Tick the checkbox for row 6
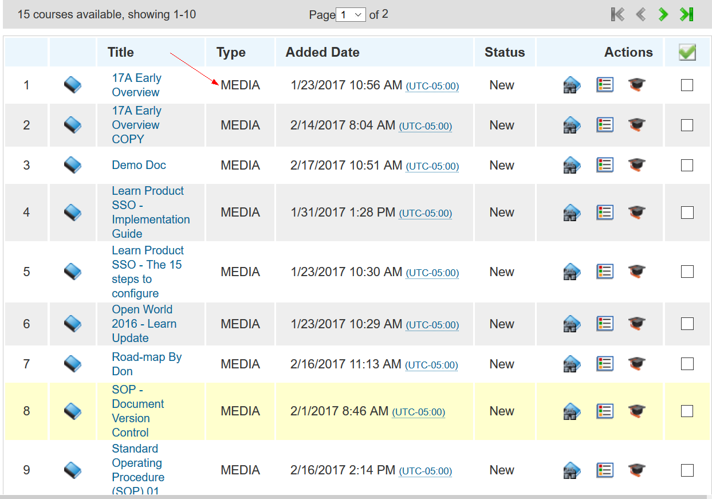 click(687, 324)
